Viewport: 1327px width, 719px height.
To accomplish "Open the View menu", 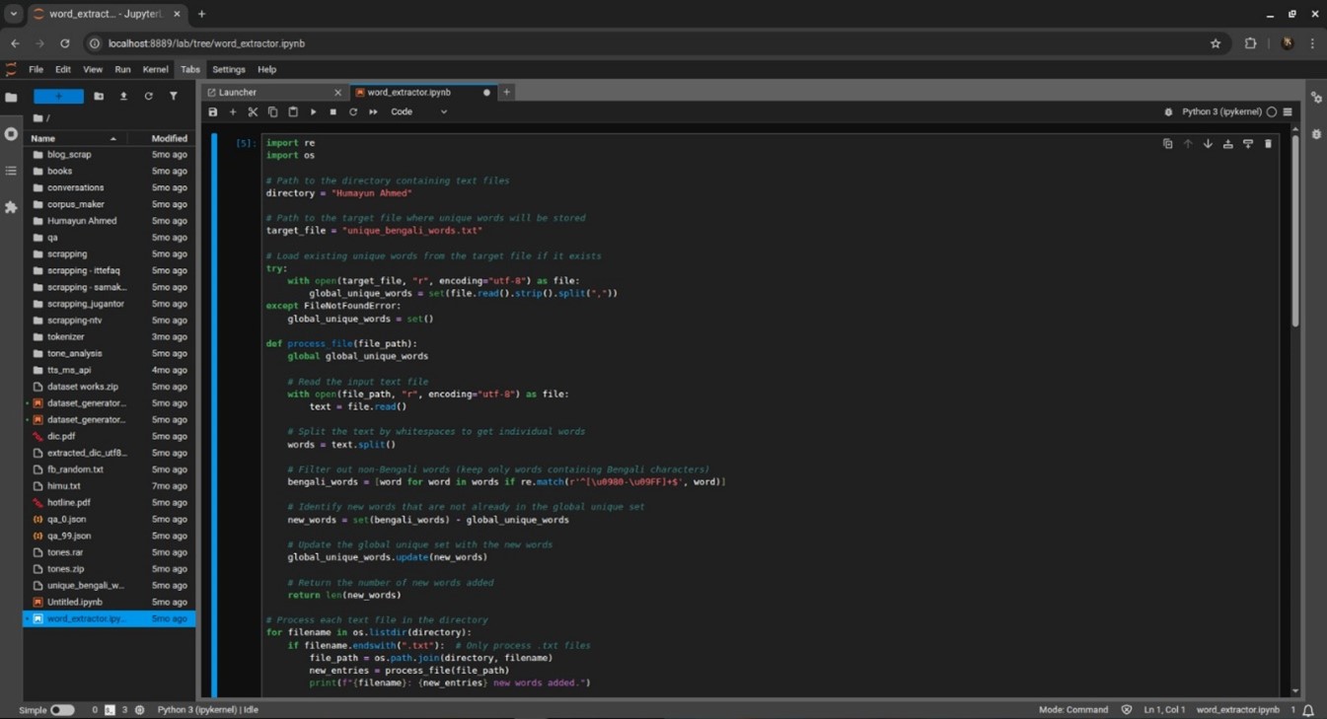I will tap(93, 70).
